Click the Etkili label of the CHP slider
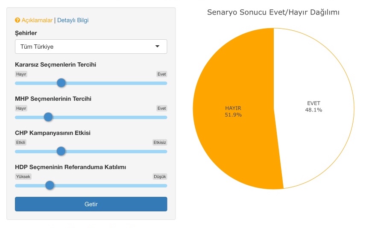The height and width of the screenshot is (228, 378). click(x=21, y=143)
